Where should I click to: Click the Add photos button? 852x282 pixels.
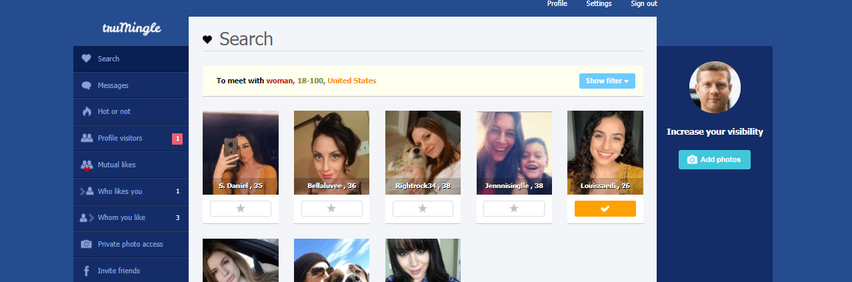tap(715, 160)
